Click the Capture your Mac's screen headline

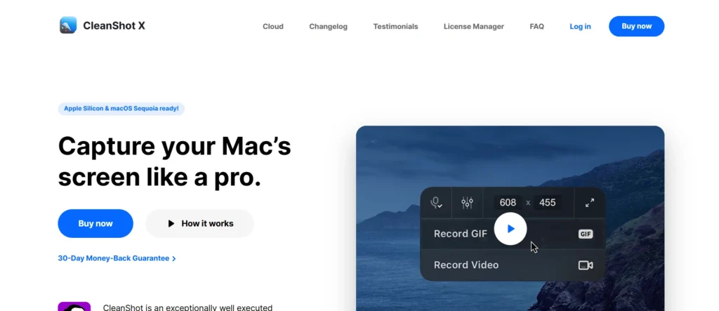coord(175,161)
